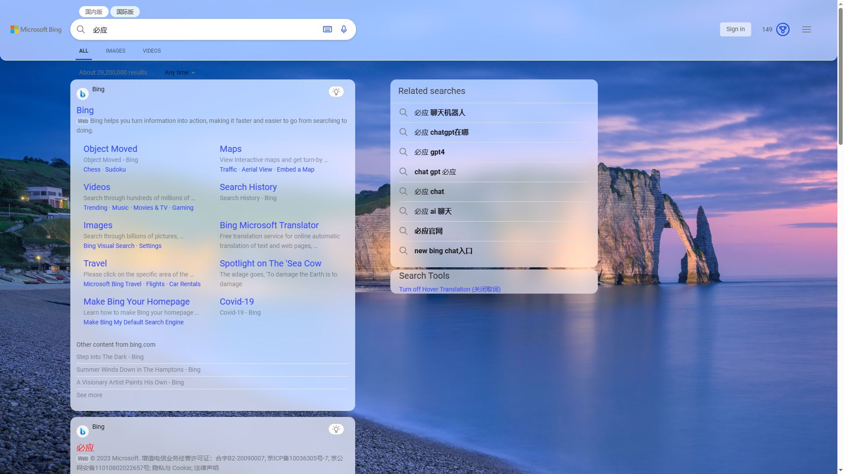Click search icon beside 必应 ai 聊天
The image size is (844, 474).
(404, 211)
